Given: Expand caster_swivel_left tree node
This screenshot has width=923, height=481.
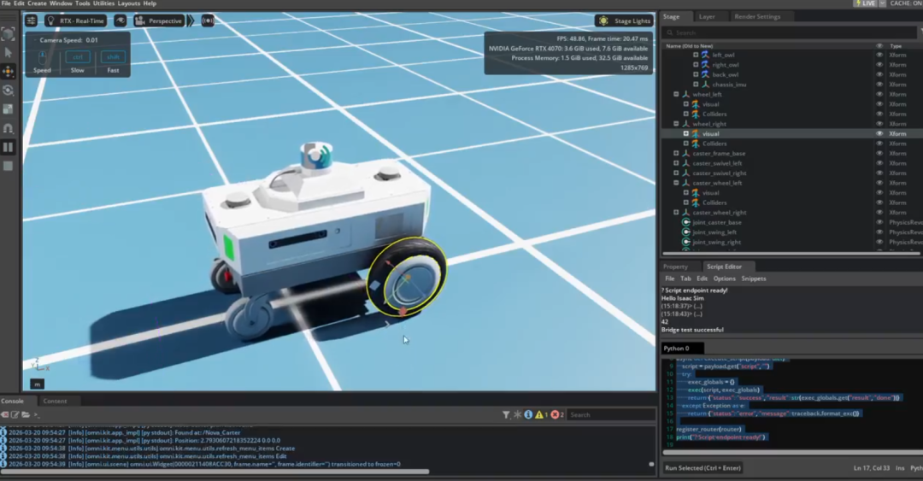Looking at the screenshot, I should click(x=676, y=163).
